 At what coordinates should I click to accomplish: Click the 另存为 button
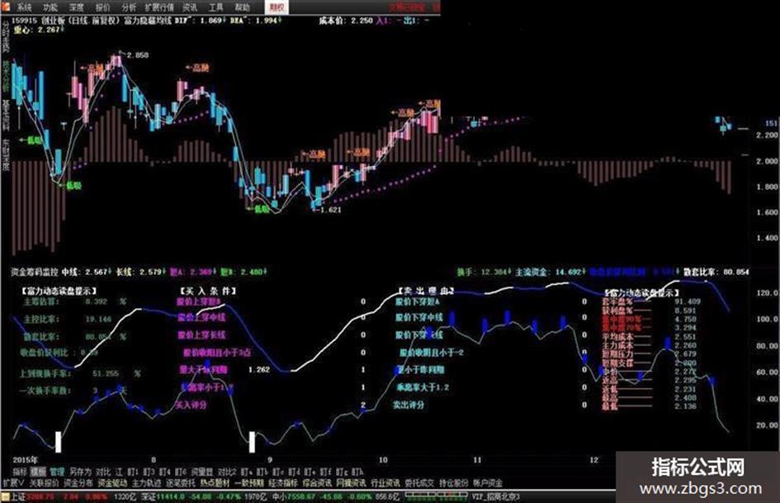[x=80, y=472]
